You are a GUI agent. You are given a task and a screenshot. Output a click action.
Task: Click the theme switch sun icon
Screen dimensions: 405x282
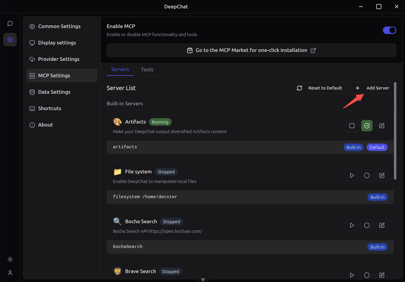pos(10,260)
